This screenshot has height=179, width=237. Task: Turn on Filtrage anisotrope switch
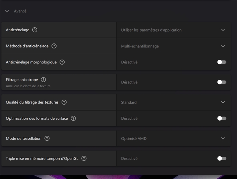point(222,82)
